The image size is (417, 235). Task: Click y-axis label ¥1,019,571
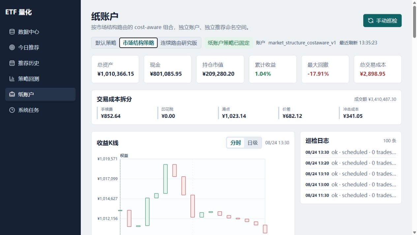[x=107, y=159]
